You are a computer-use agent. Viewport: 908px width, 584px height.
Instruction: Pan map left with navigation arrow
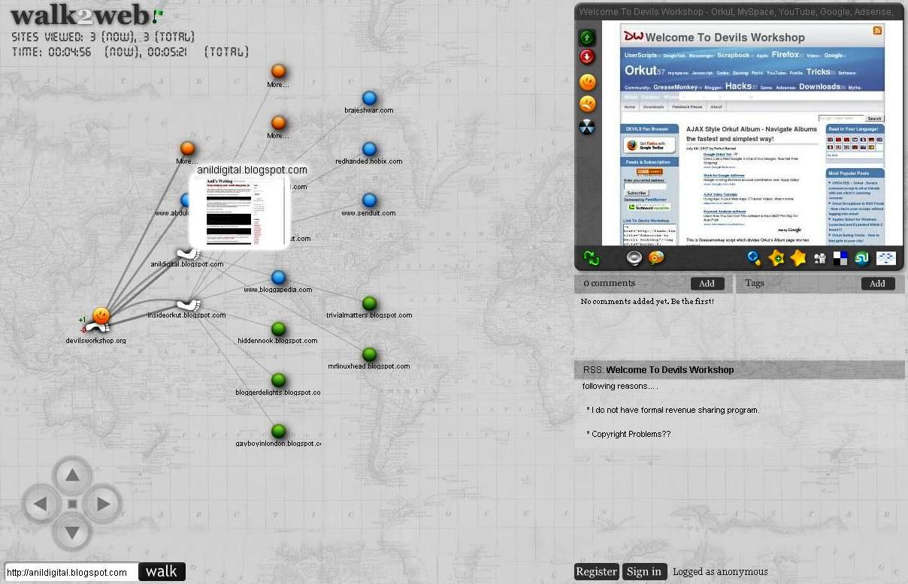tap(41, 504)
